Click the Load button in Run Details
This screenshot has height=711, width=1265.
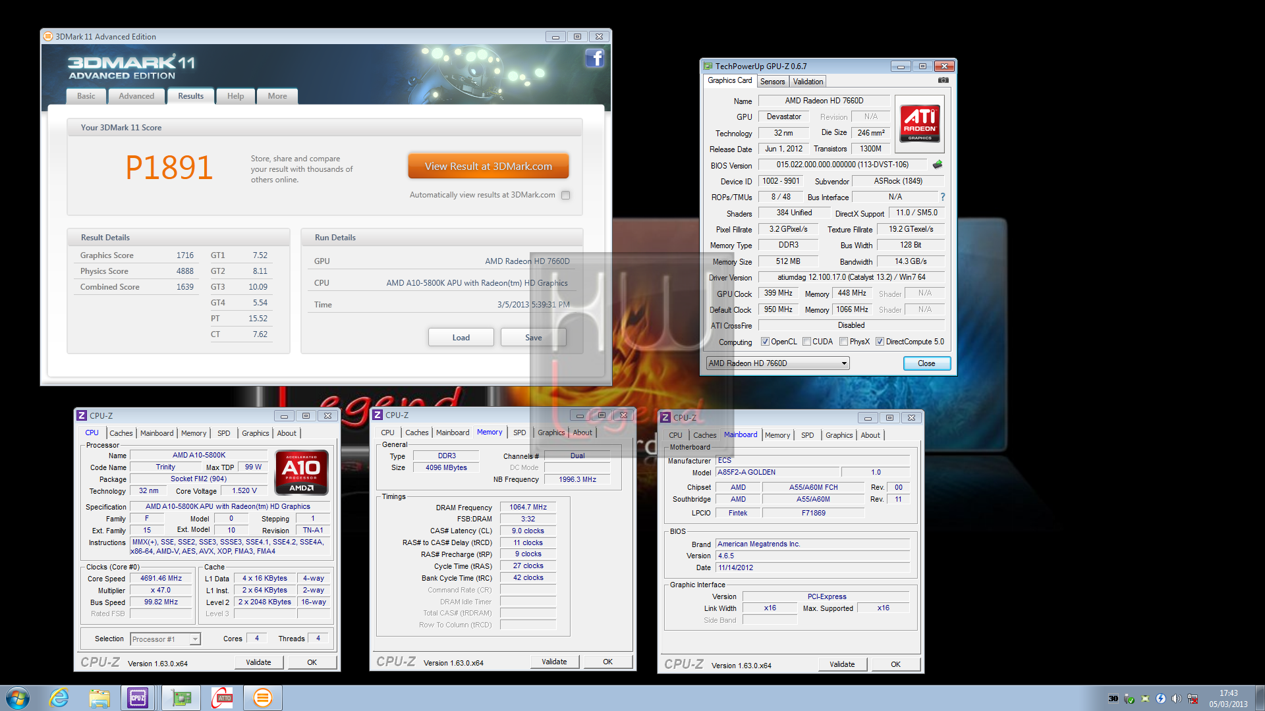pos(461,338)
